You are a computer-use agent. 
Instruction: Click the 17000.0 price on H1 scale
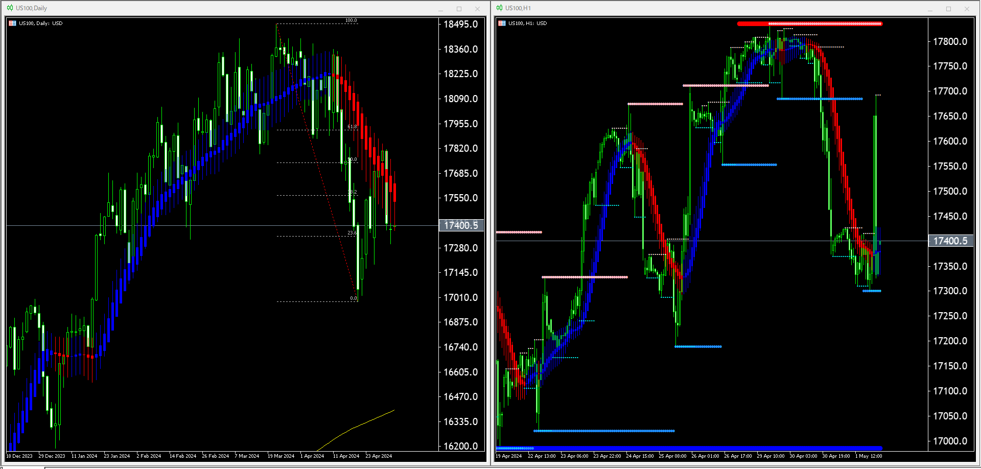950,441
